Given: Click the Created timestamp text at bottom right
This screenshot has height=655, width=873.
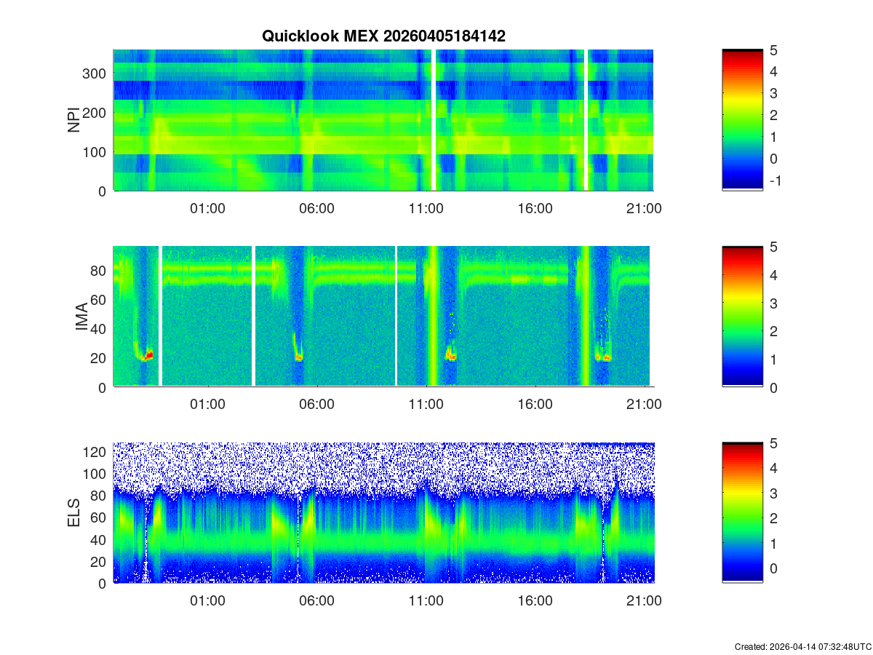Looking at the screenshot, I should pyautogui.click(x=802, y=646).
